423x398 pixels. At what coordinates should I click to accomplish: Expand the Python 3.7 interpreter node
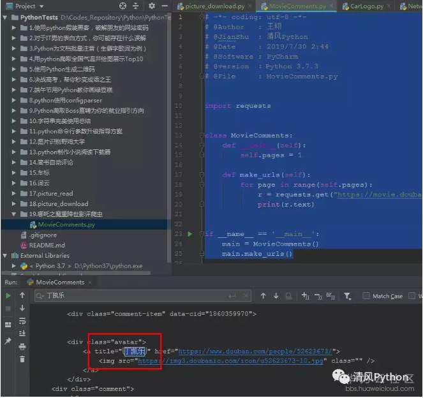13,266
